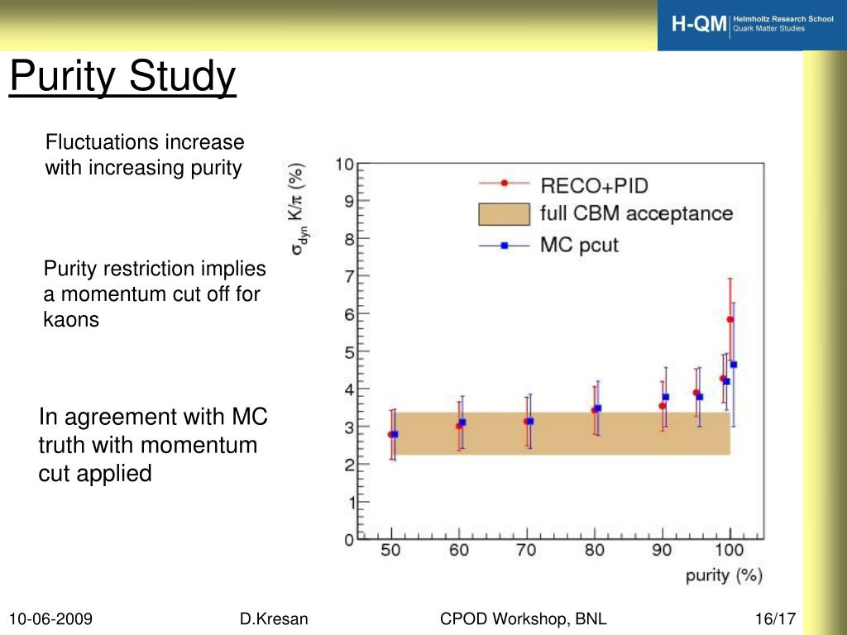Click 'CPOD Workshop, BNL' in the footer
Viewport: 847px width, 635px height.
[524, 618]
